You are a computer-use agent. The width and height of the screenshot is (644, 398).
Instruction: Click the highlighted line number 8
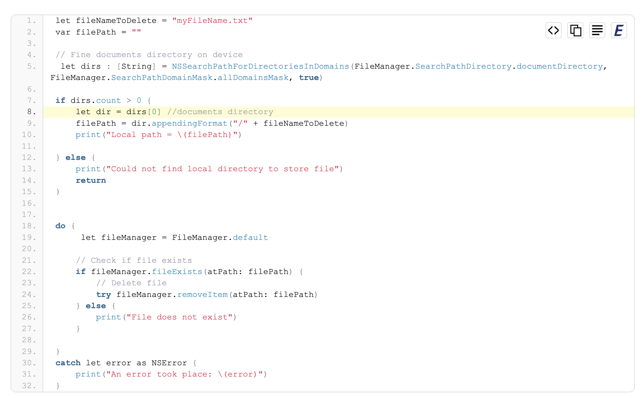[31, 112]
